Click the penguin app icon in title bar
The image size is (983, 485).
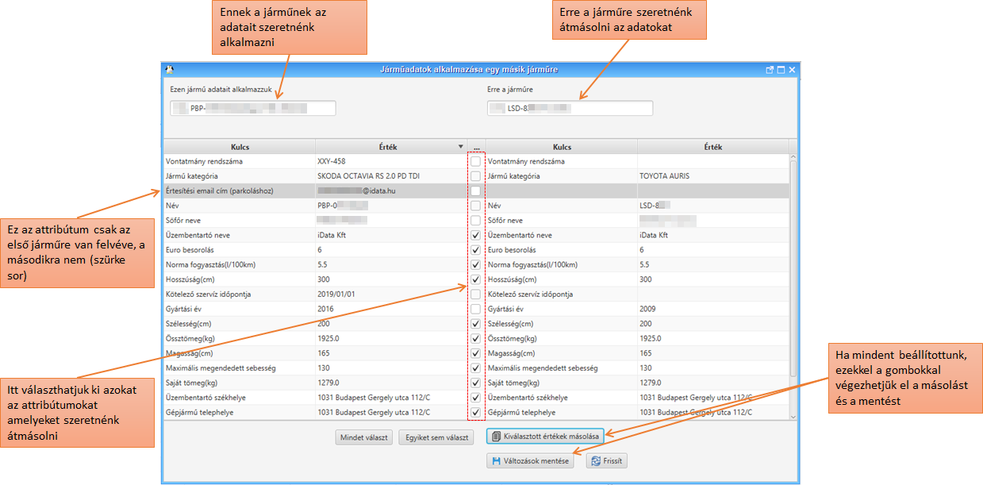[x=169, y=70]
